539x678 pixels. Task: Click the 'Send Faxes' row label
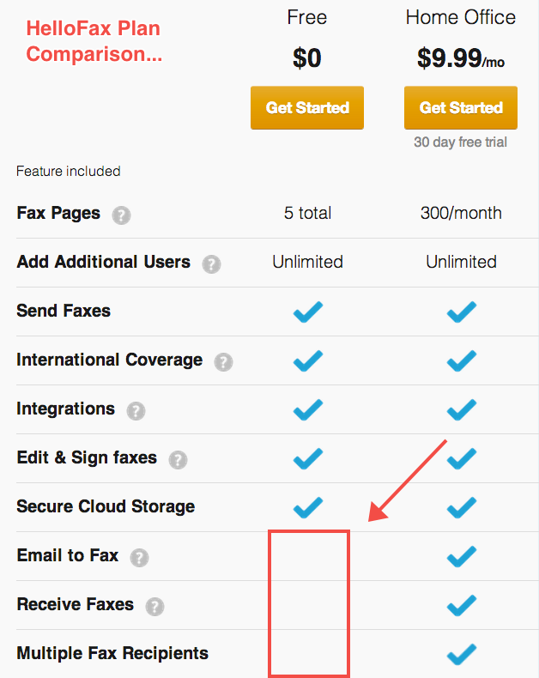tap(64, 311)
